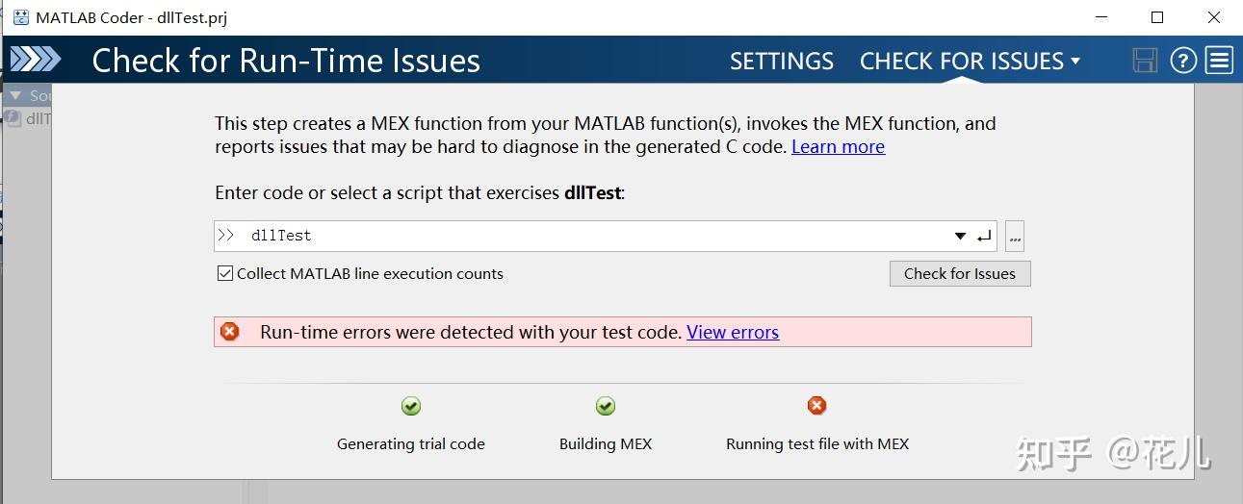This screenshot has width=1243, height=504.
Task: Click the browse ellipsis button
Action: (x=1015, y=236)
